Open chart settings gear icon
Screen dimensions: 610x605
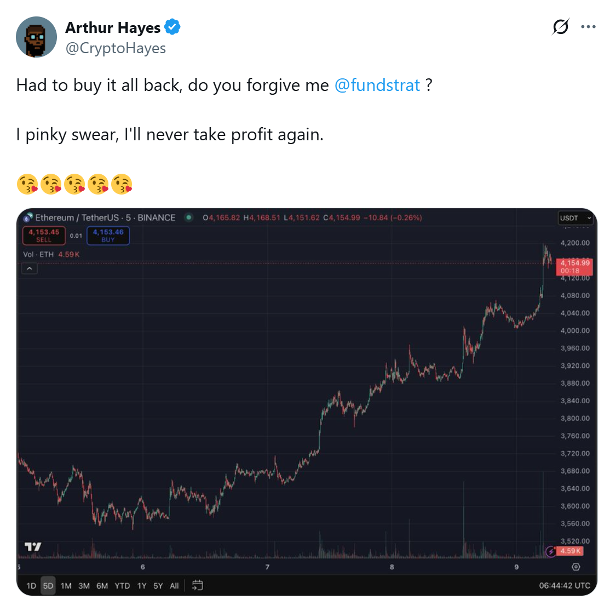(576, 567)
